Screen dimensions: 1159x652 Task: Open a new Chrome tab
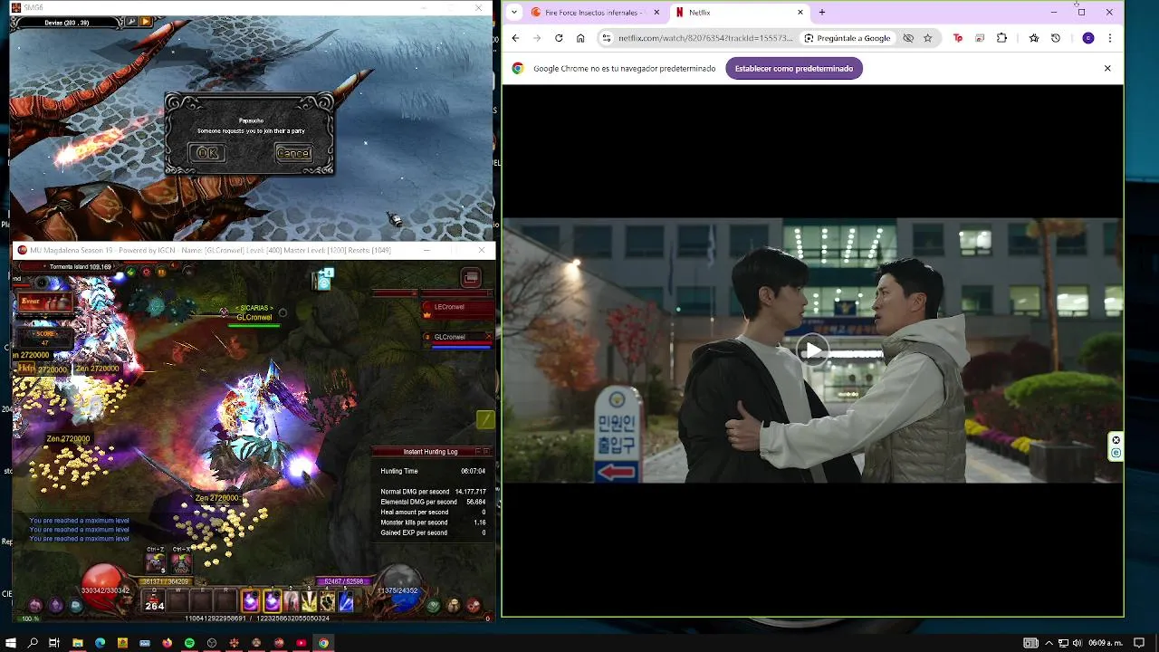click(x=822, y=13)
